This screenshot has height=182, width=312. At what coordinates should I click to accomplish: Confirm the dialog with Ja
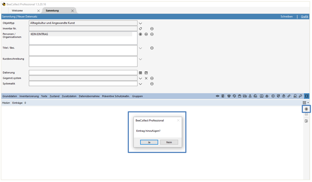point(149,142)
